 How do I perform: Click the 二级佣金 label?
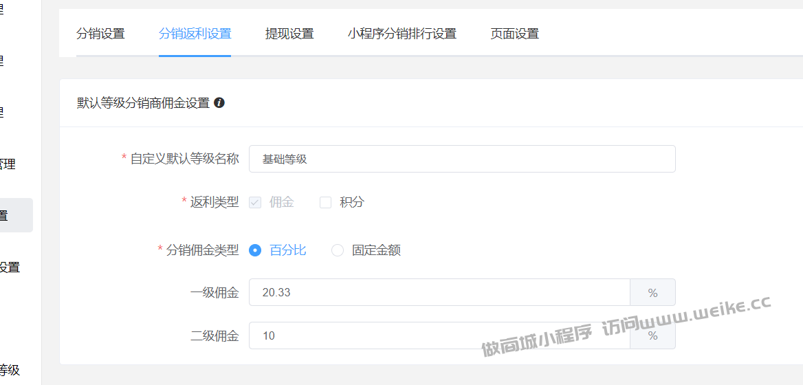click(x=214, y=336)
